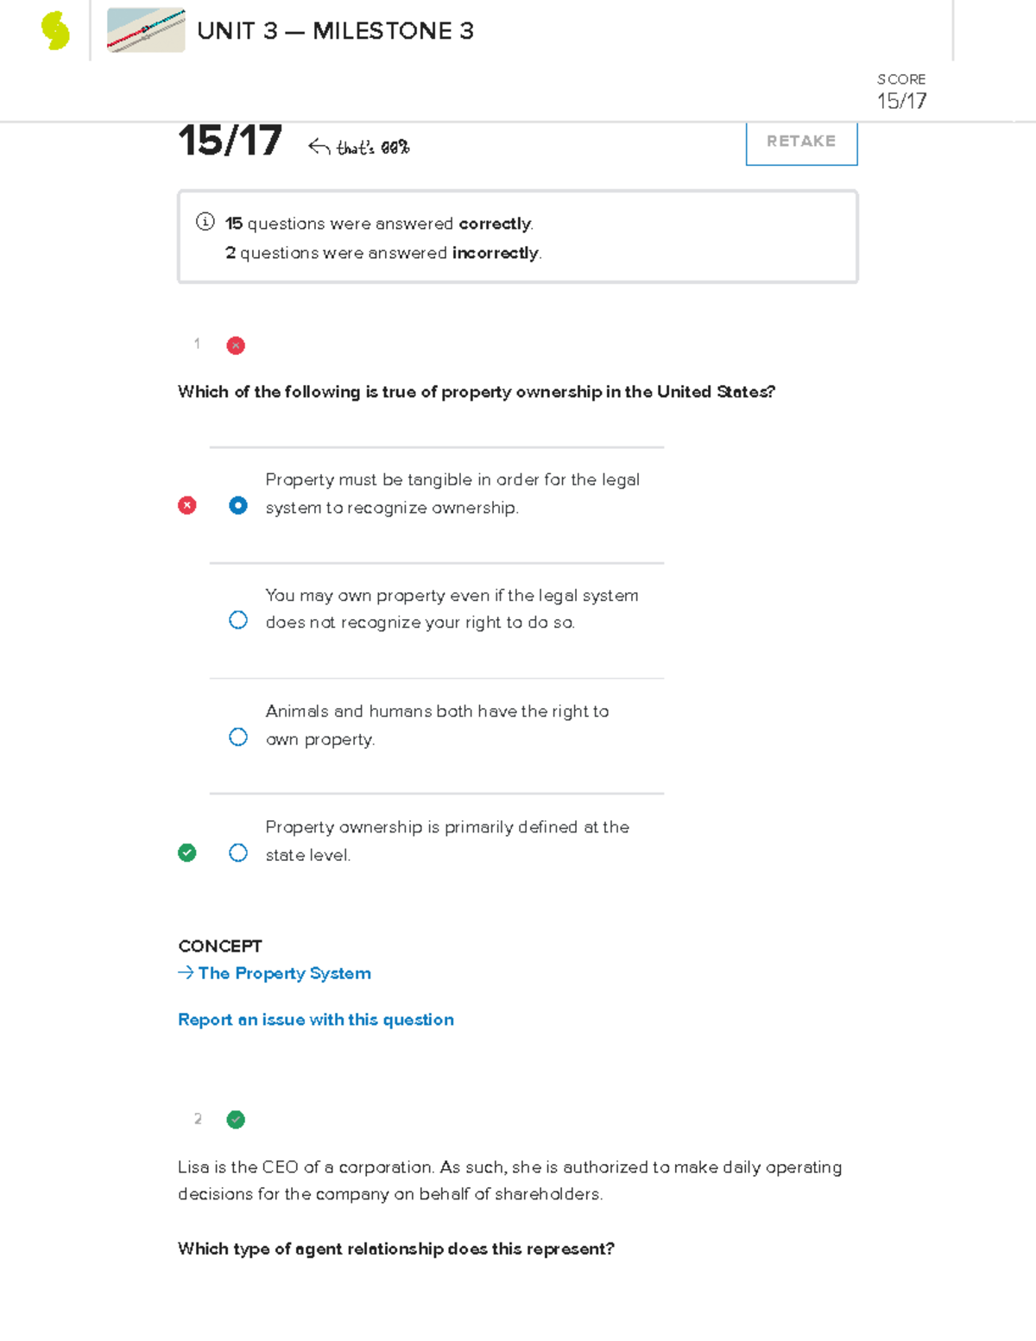Click the red X beside the tangible property answer
The height and width of the screenshot is (1341, 1036).
(186, 505)
